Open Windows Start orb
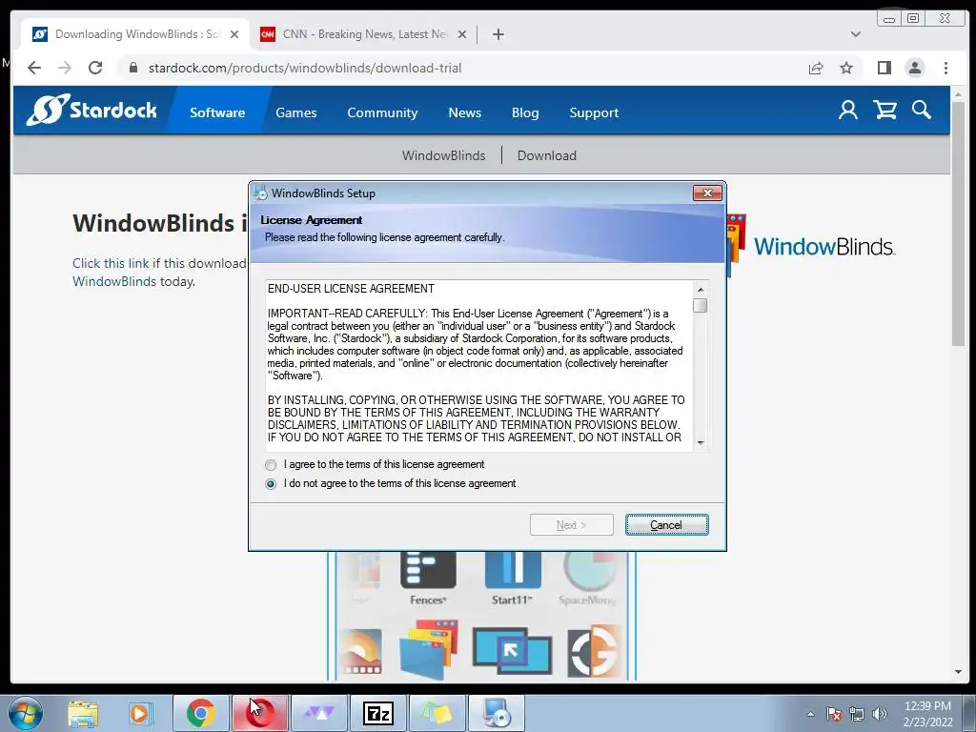Screen dimensions: 976x732 26,713
